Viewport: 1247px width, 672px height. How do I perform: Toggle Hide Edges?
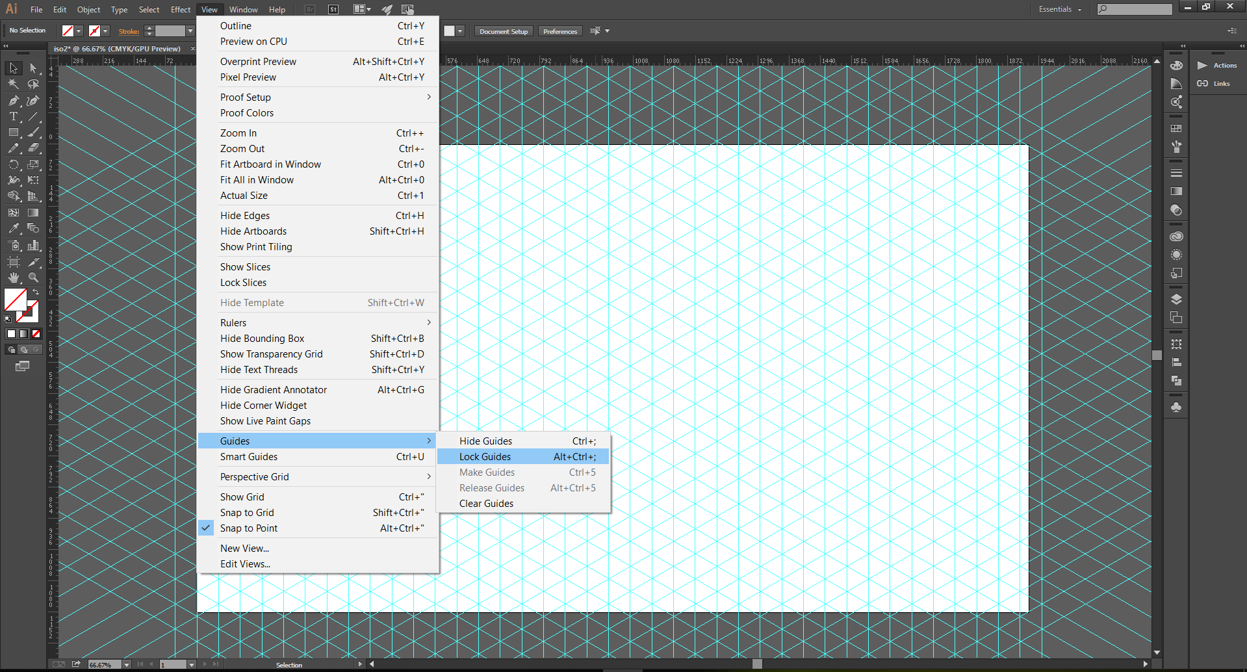point(318,216)
